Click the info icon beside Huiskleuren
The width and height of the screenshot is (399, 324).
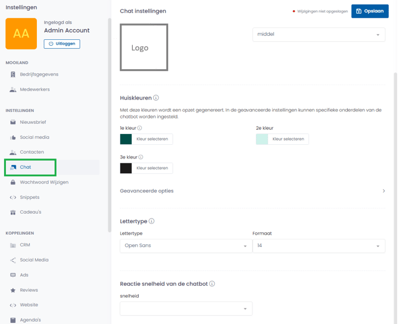point(156,98)
